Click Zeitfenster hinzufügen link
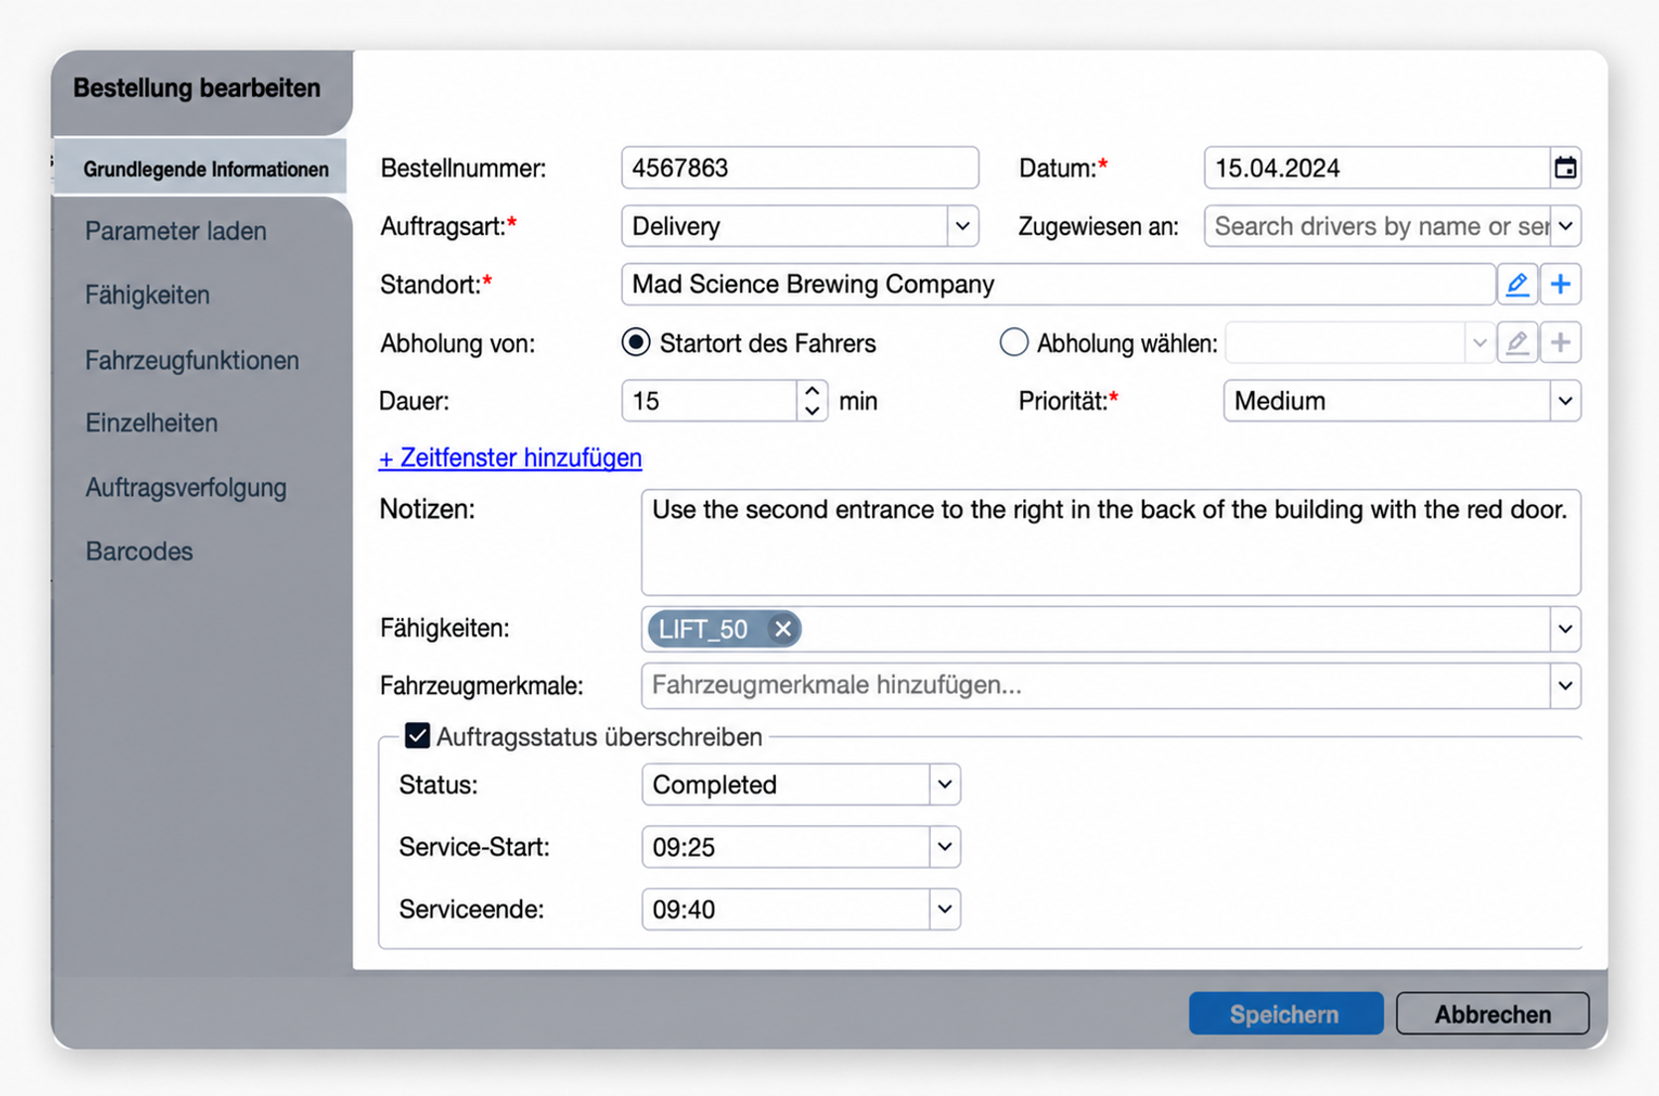Image resolution: width=1659 pixels, height=1096 pixels. click(x=510, y=457)
